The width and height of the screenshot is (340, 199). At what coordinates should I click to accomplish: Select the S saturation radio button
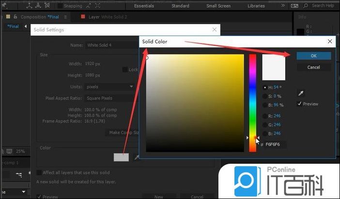[x=264, y=96]
